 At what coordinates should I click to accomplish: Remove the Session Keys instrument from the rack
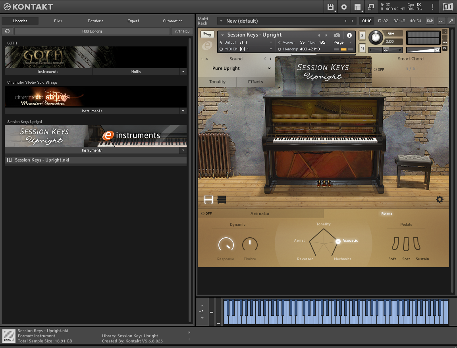445,31
